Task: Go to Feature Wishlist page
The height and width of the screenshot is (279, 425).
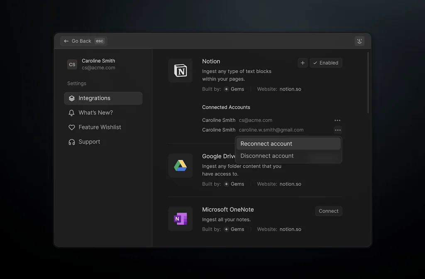Action: (x=100, y=127)
